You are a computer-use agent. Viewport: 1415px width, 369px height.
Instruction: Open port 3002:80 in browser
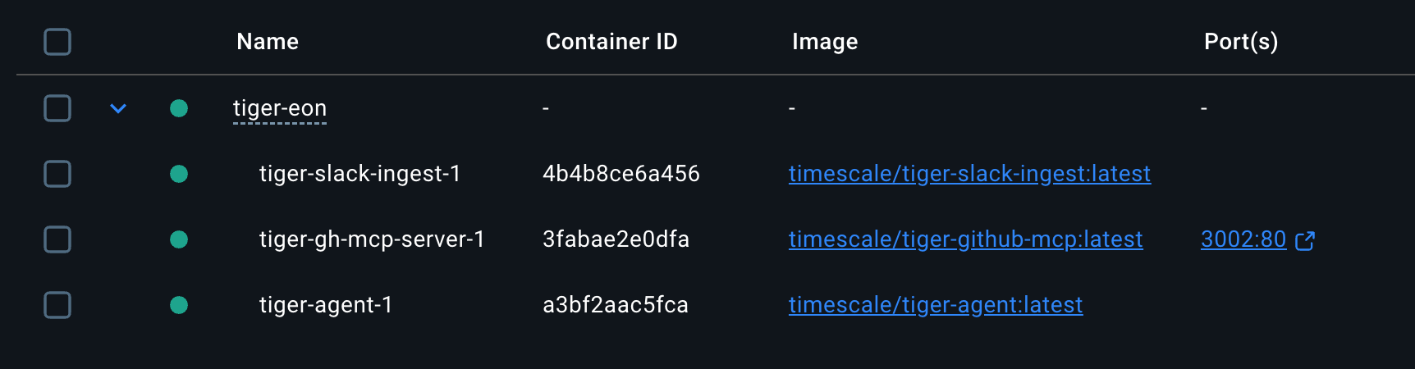[x=1243, y=239]
